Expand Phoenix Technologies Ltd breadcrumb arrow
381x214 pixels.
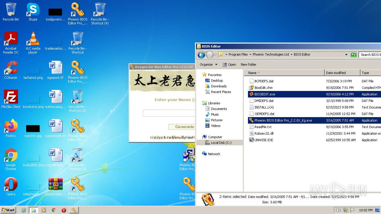[291, 55]
